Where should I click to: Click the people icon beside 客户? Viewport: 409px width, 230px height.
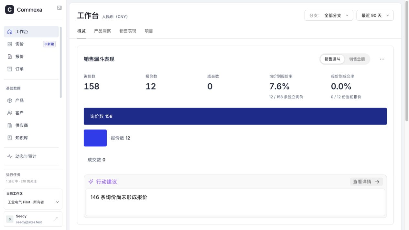pyautogui.click(x=10, y=113)
